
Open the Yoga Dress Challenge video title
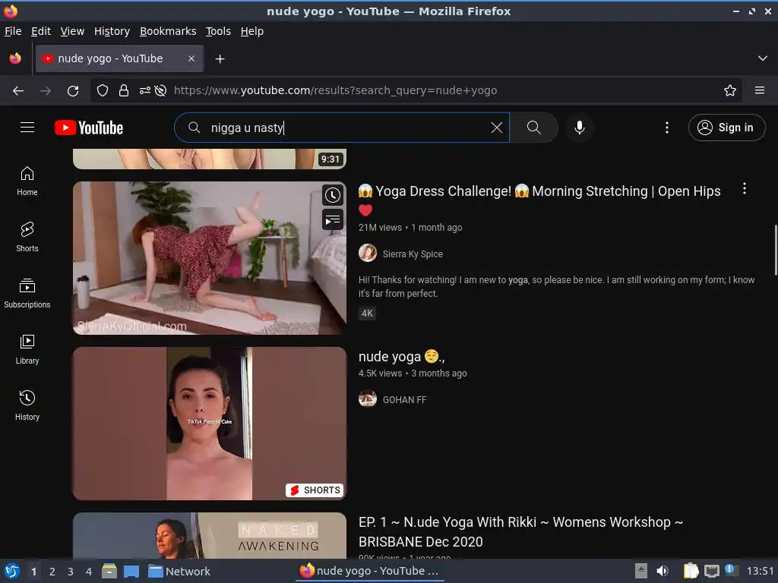click(539, 200)
